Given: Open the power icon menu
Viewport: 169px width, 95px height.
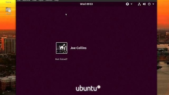Looking at the screenshot, I should (149, 4).
